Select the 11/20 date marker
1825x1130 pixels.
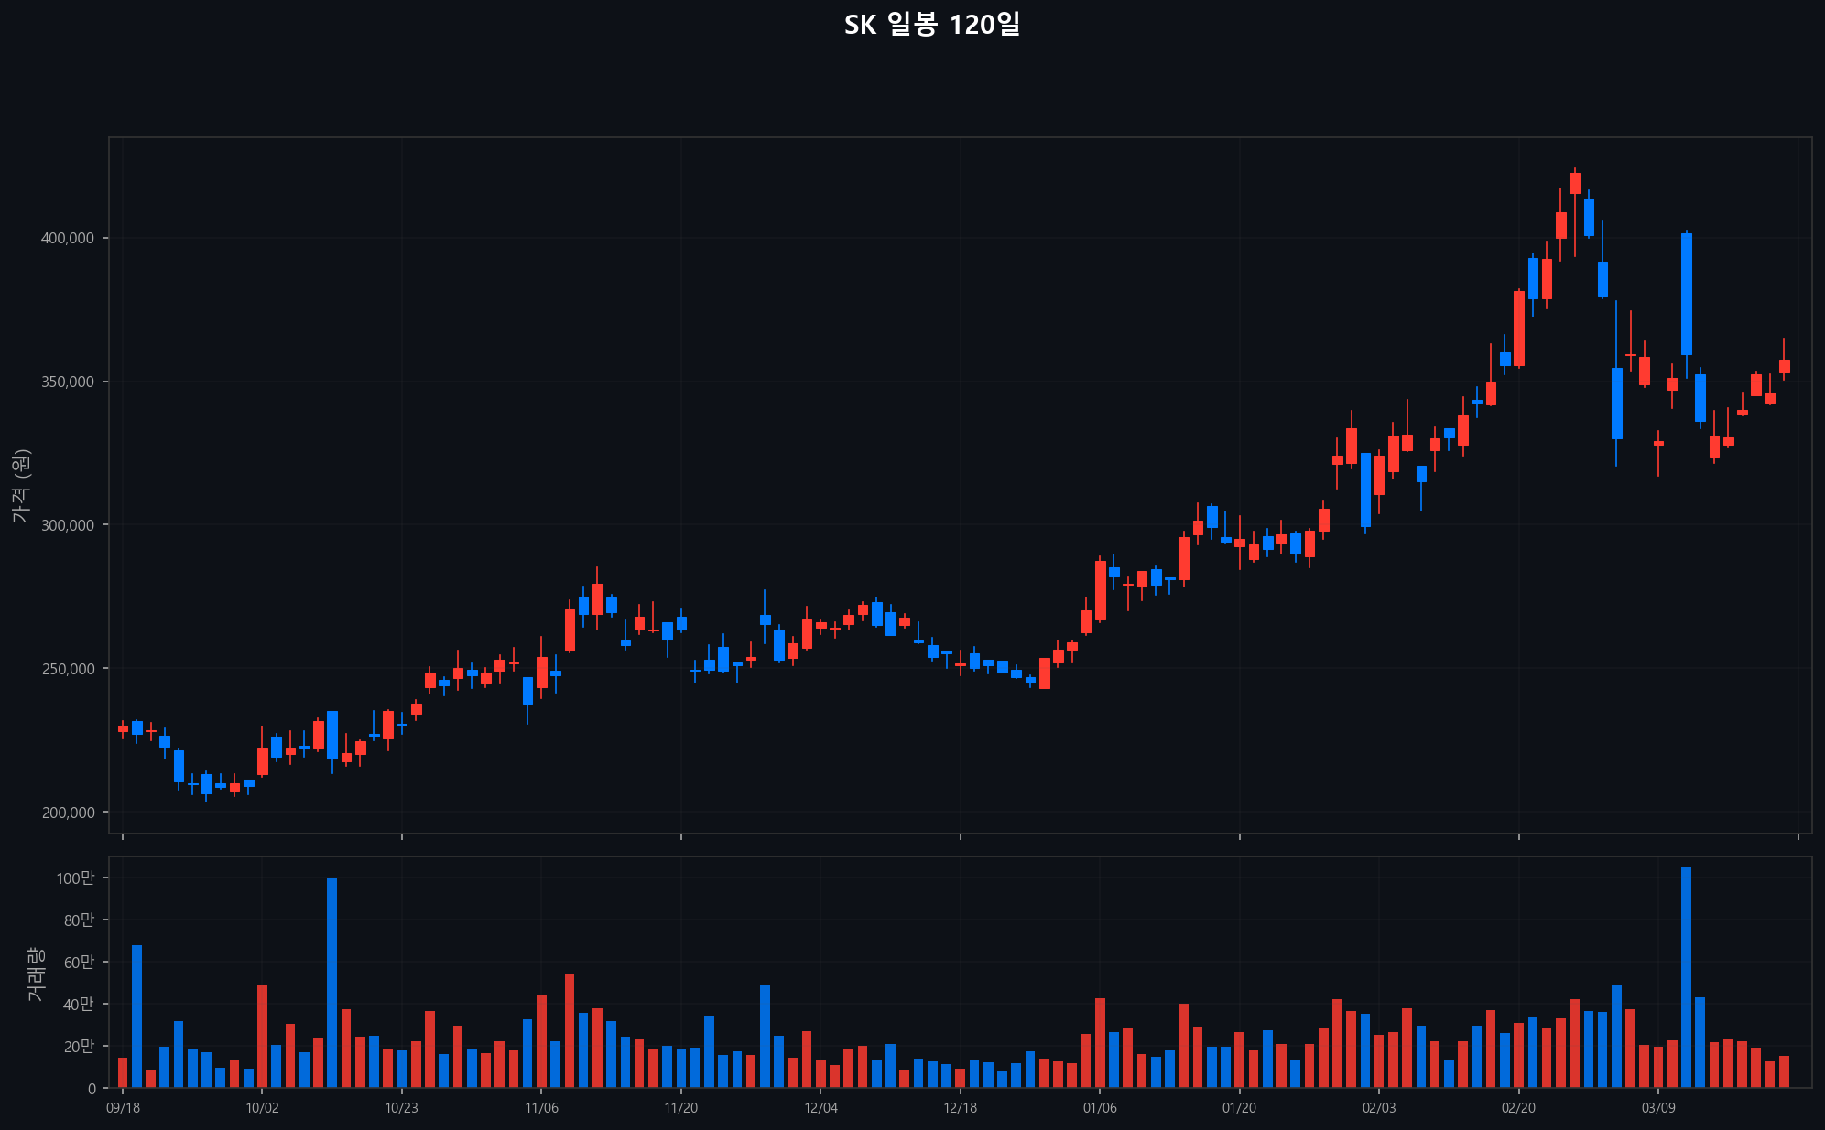[680, 1108]
